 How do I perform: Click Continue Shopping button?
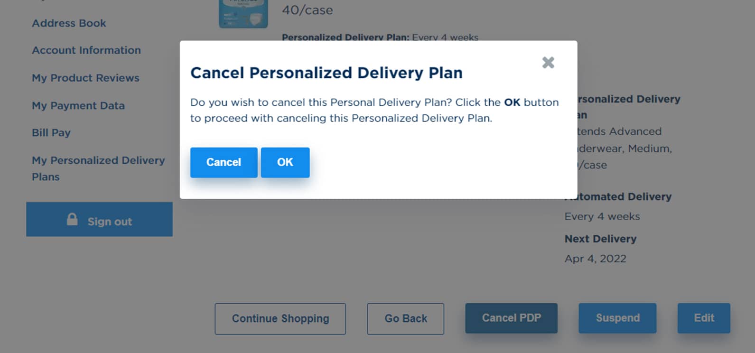(x=280, y=318)
